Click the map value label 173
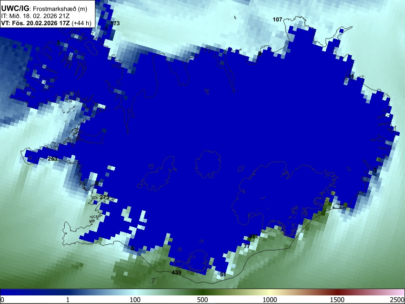 click(115, 23)
